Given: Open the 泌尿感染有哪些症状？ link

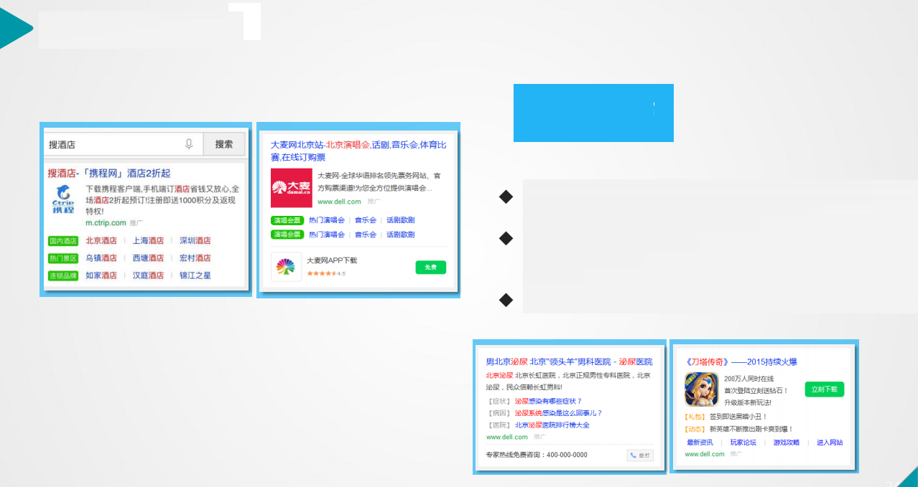Looking at the screenshot, I should pos(548,401).
